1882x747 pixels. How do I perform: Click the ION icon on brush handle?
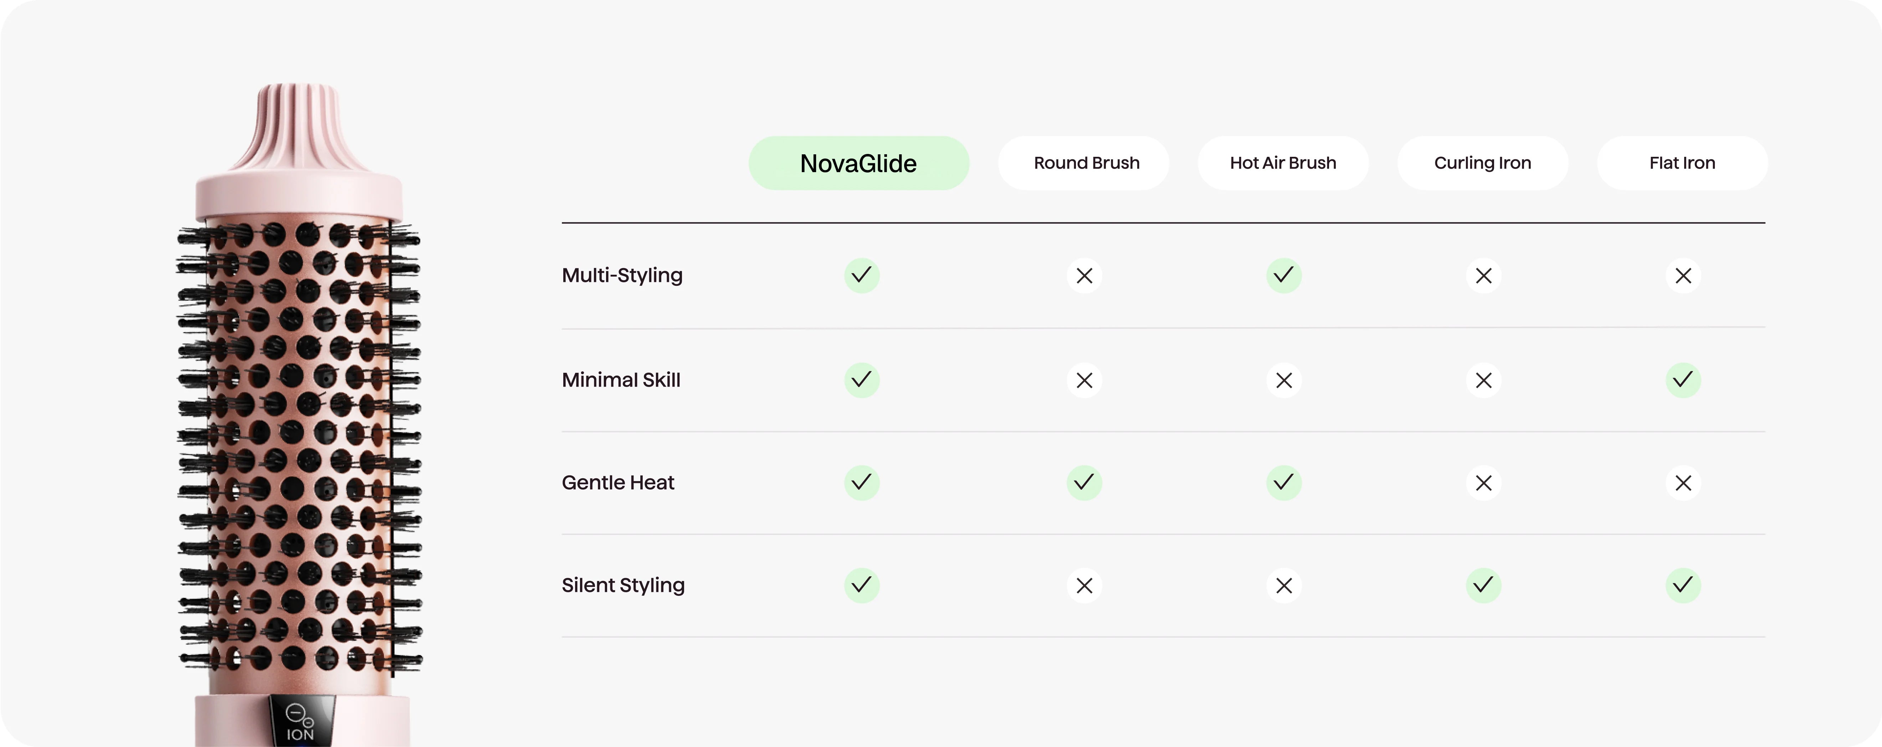(x=299, y=722)
